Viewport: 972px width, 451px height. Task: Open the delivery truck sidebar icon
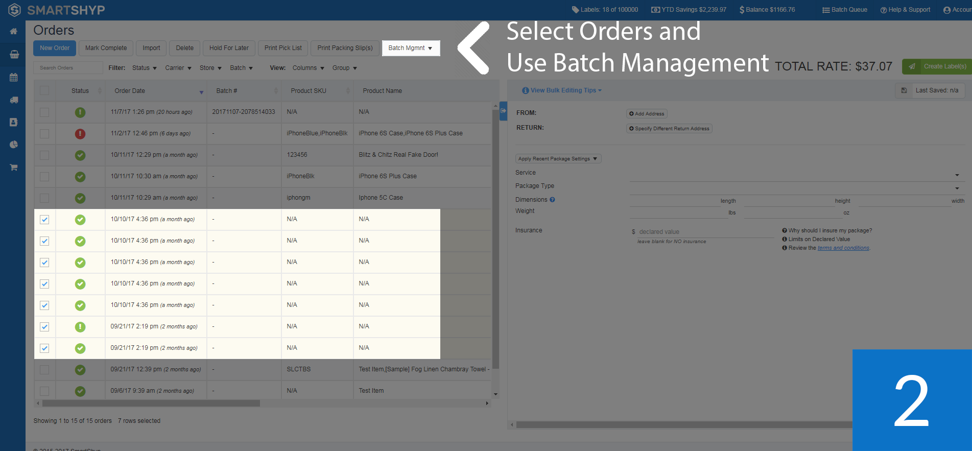pyautogui.click(x=14, y=100)
